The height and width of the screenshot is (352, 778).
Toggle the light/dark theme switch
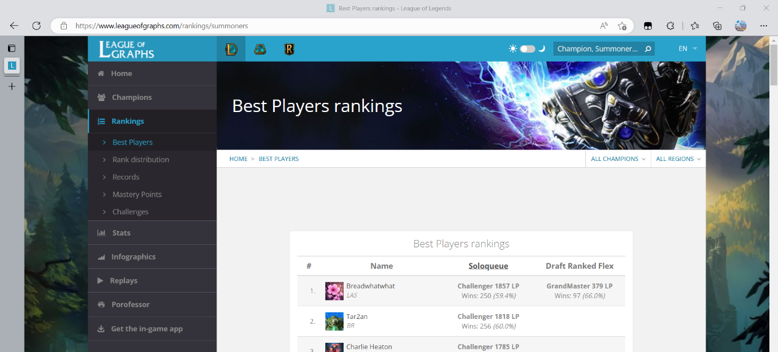click(528, 49)
